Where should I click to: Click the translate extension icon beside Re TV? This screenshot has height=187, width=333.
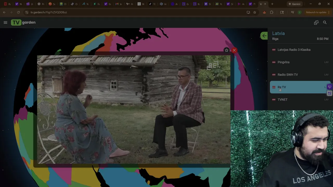click(x=330, y=93)
